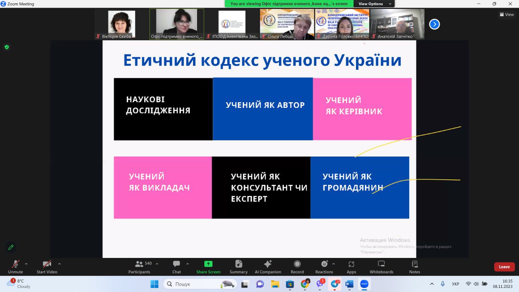Image resolution: width=519 pixels, height=292 pixels.
Task: Expand the Participants options arrow
Action: [x=157, y=264]
